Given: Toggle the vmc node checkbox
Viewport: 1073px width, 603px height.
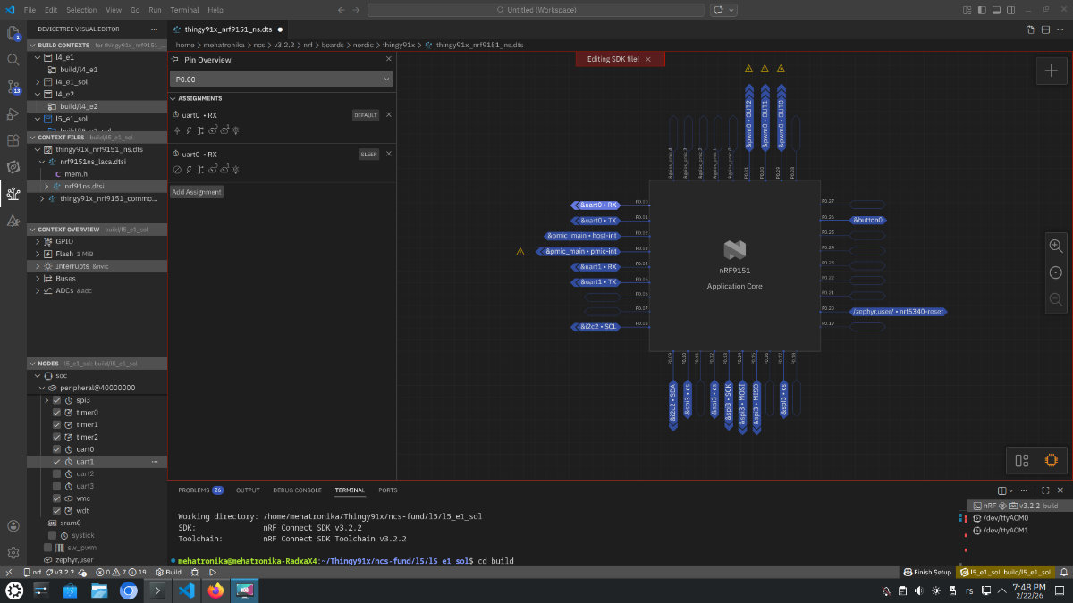Looking at the screenshot, I should [57, 498].
